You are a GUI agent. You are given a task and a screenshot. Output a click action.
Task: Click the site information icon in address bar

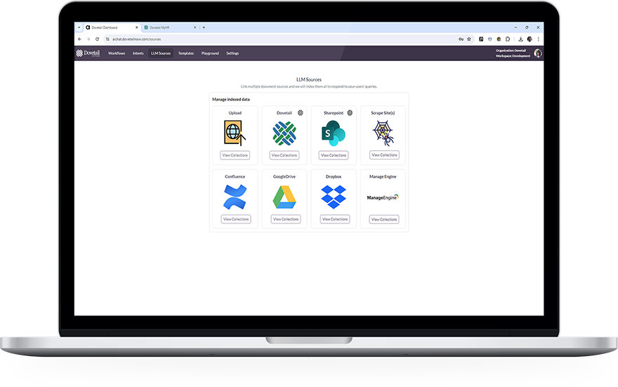pyautogui.click(x=107, y=39)
